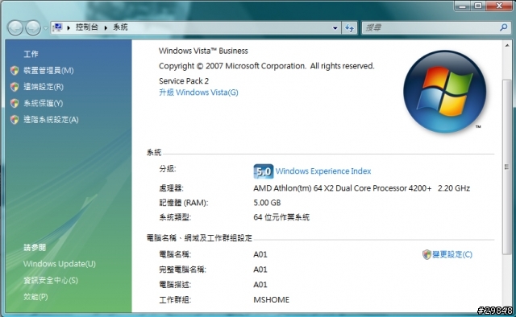Viewport: 516px width, 317px height.
Task: Click 升級 Windows Vista(G) link
Action: (x=198, y=93)
